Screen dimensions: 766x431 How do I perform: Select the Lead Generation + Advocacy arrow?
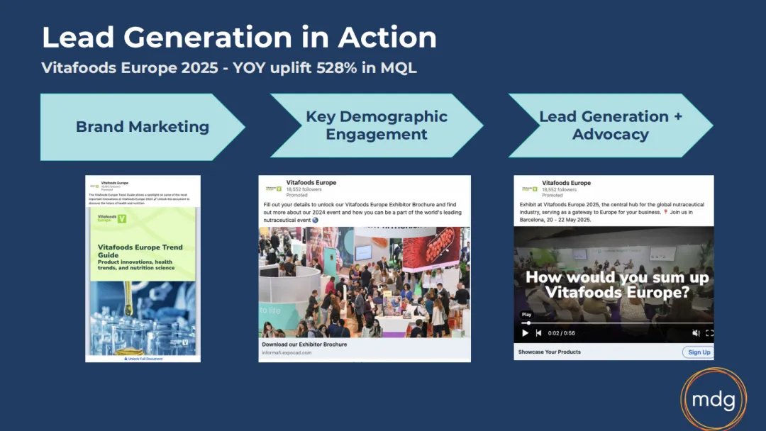pos(610,125)
